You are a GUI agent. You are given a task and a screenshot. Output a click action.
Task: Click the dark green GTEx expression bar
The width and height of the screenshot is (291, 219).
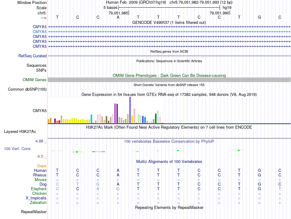pyautogui.click(x=156, y=119)
